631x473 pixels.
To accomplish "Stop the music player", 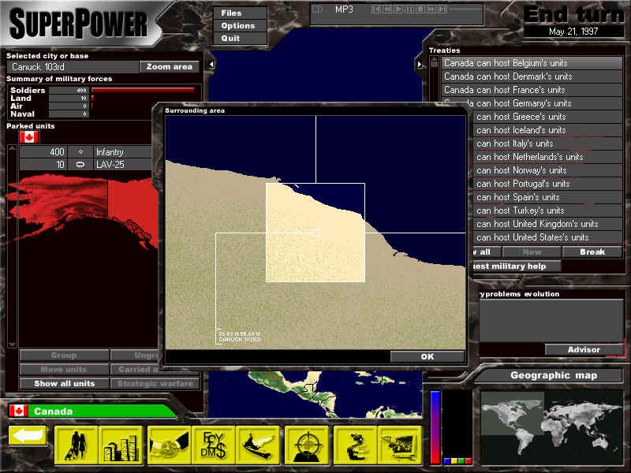I will pos(420,9).
